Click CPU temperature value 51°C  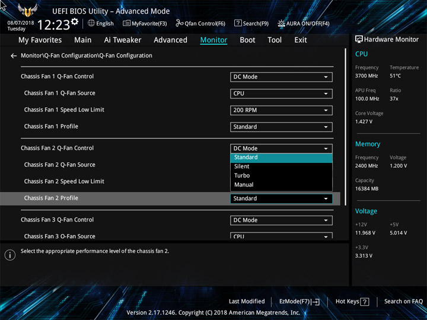[x=395, y=76]
